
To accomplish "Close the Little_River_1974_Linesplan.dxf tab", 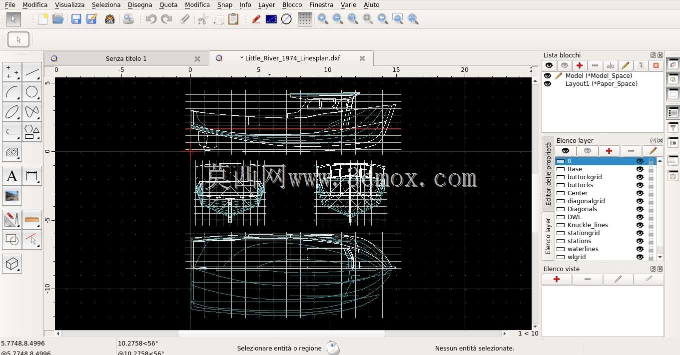I will click(x=362, y=58).
